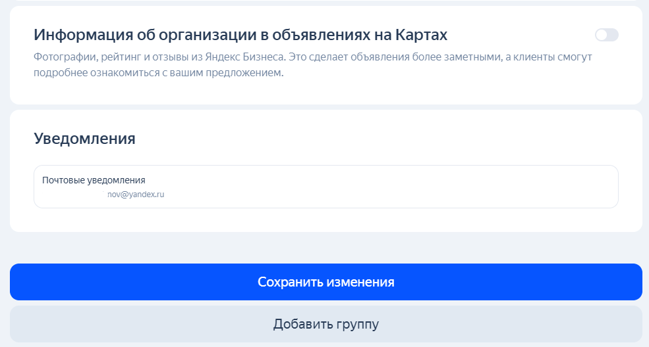Click the email address ending in nov@yandex.ru
The height and width of the screenshot is (347, 649).
[135, 195]
